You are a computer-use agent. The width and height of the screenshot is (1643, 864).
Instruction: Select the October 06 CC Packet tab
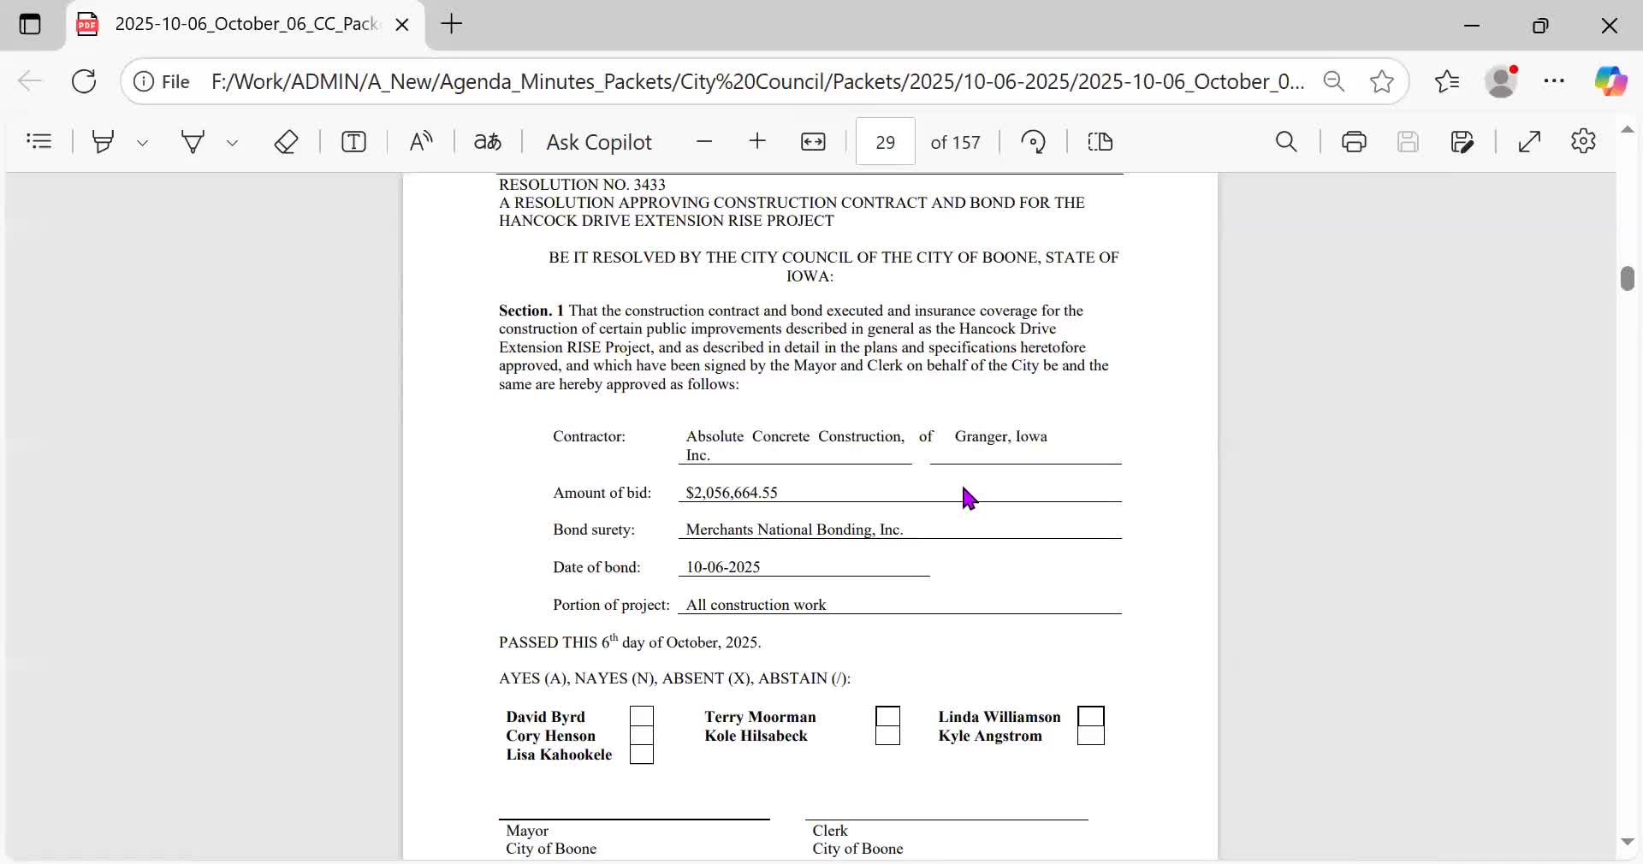[x=245, y=24]
